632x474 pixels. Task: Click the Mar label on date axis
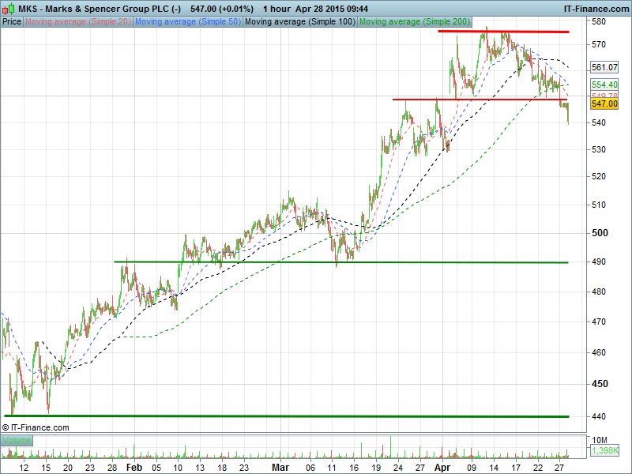[280, 468]
